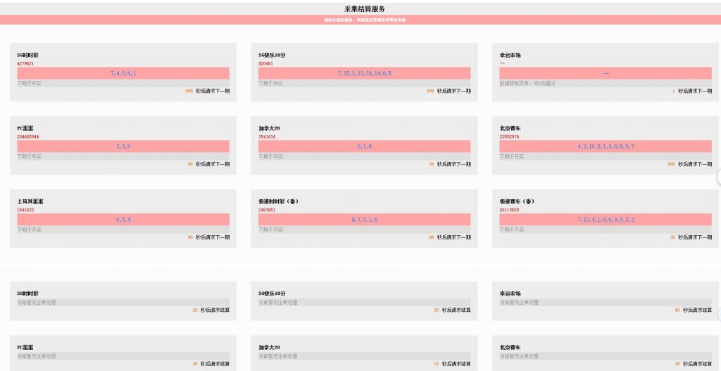Click SG时时彩 秒后请求下一期 countdown text
Screen dimensions: 721x371
212,91
